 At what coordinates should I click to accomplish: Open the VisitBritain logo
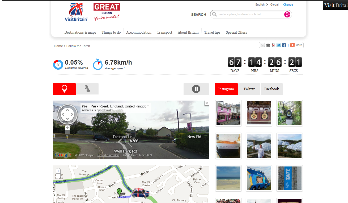click(x=76, y=12)
